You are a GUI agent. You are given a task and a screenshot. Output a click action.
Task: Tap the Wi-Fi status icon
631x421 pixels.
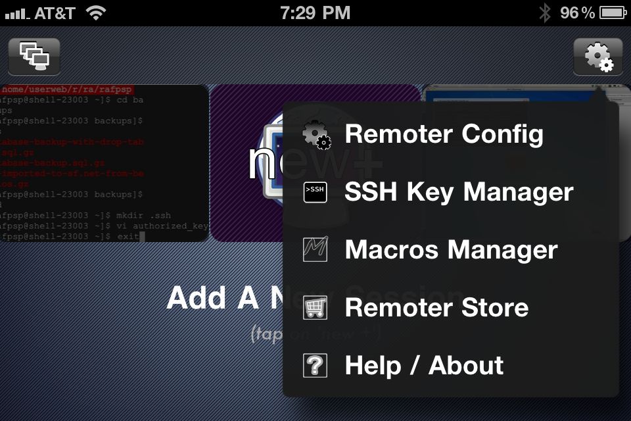96,13
